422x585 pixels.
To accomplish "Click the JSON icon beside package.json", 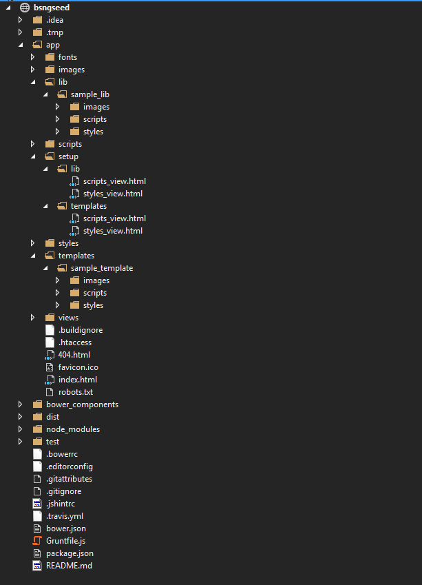I will pyautogui.click(x=37, y=553).
